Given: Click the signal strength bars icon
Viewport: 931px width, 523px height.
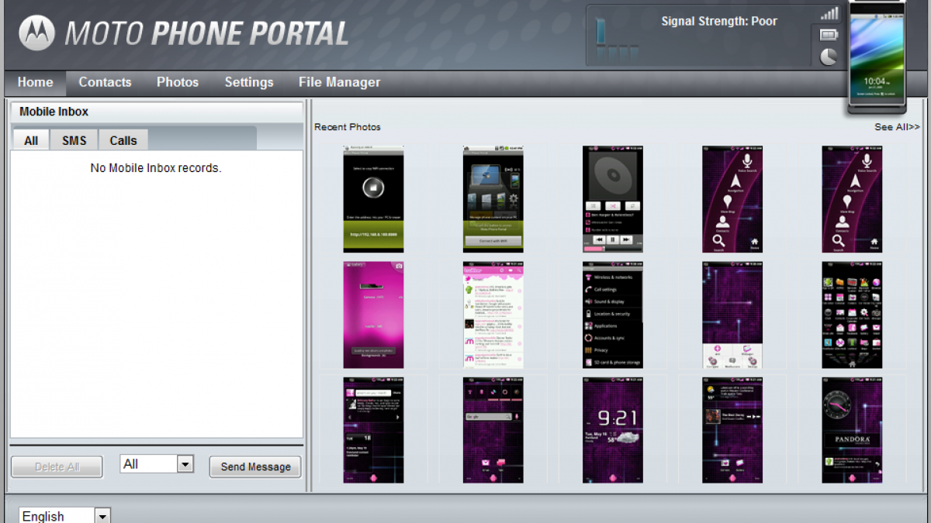Looking at the screenshot, I should coord(829,14).
